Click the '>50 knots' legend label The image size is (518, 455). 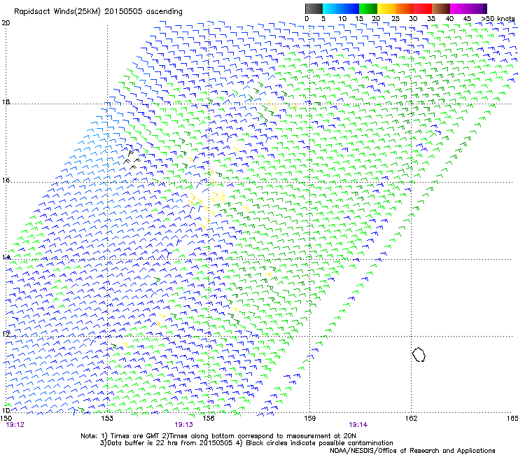498,19
